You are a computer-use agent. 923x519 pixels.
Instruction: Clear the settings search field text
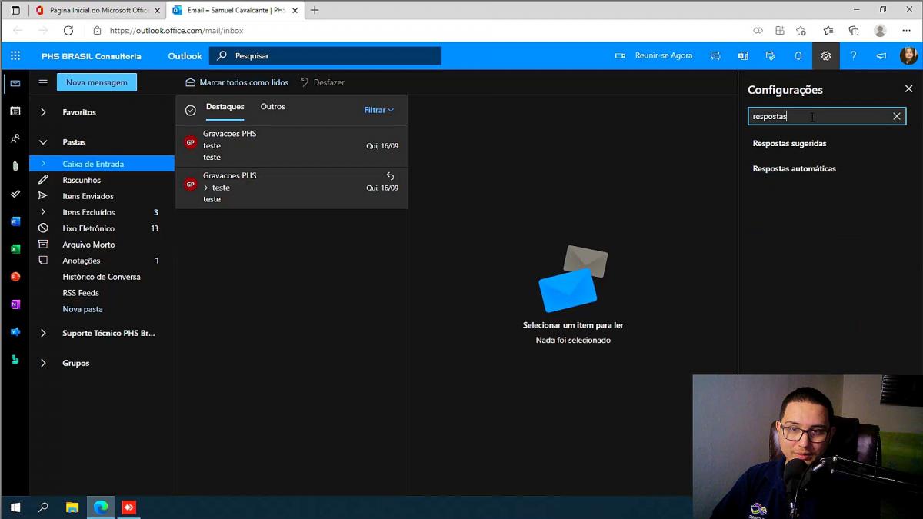tap(897, 116)
